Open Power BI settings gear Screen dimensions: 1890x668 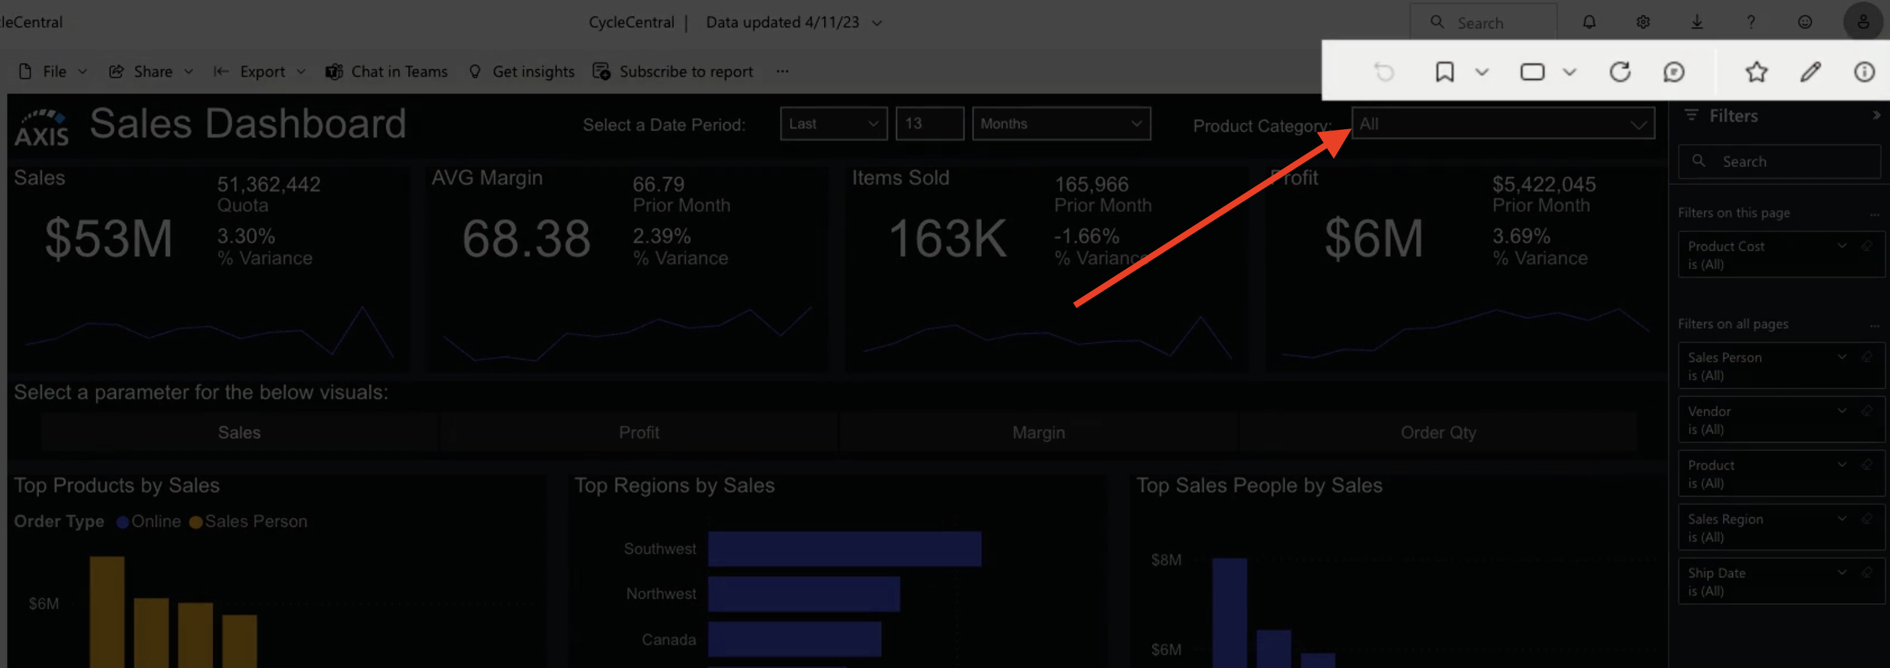[1643, 22]
